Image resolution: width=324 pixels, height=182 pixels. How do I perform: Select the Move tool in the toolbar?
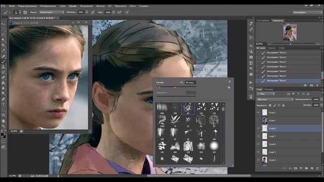(x=4, y=24)
